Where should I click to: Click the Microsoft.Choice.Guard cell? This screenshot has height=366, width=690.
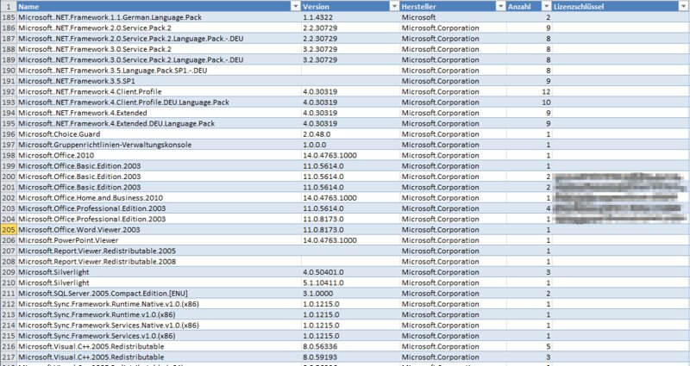point(159,134)
